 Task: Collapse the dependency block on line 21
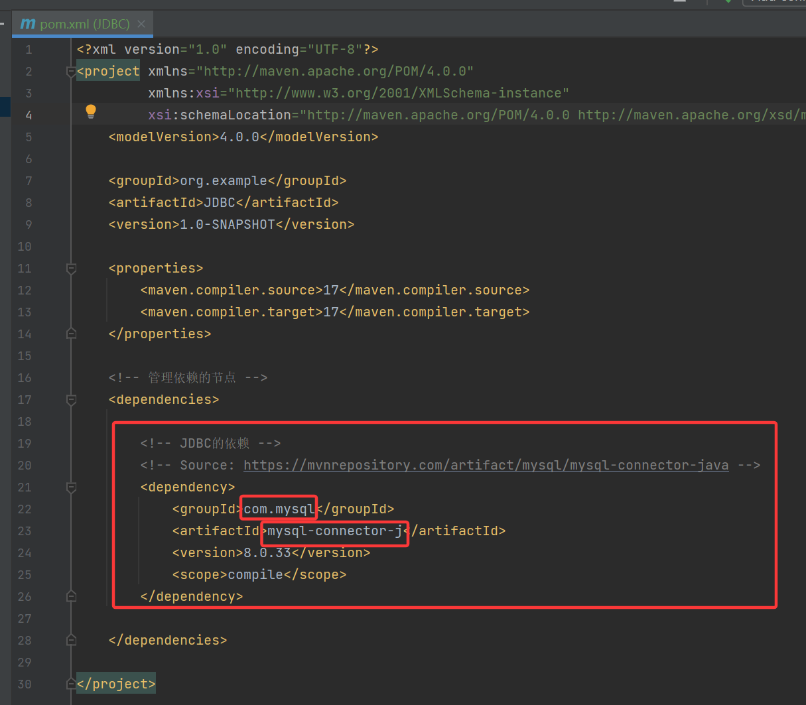[71, 487]
